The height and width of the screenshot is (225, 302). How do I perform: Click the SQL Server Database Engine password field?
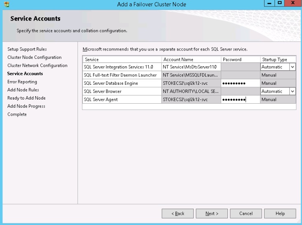tap(240, 83)
